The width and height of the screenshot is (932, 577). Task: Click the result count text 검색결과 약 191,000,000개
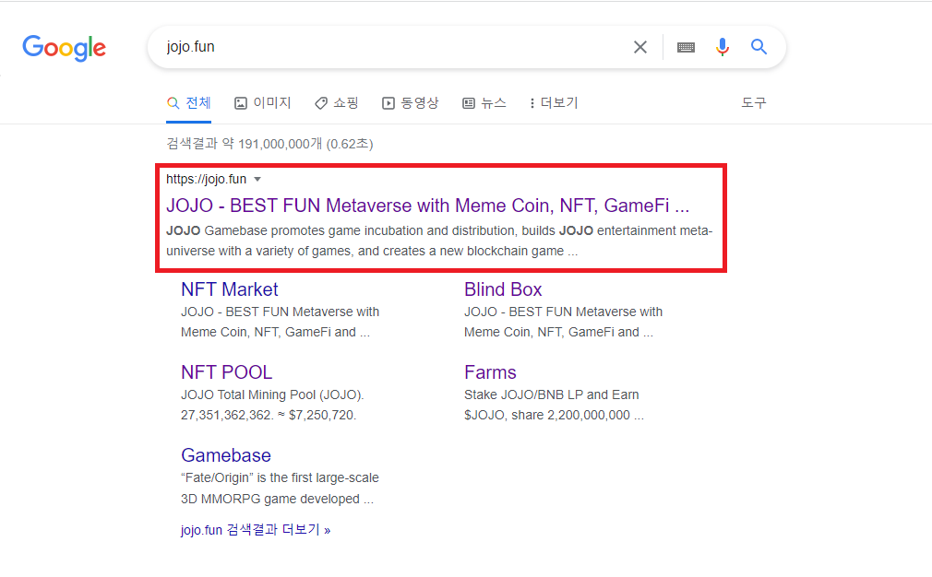pyautogui.click(x=269, y=144)
